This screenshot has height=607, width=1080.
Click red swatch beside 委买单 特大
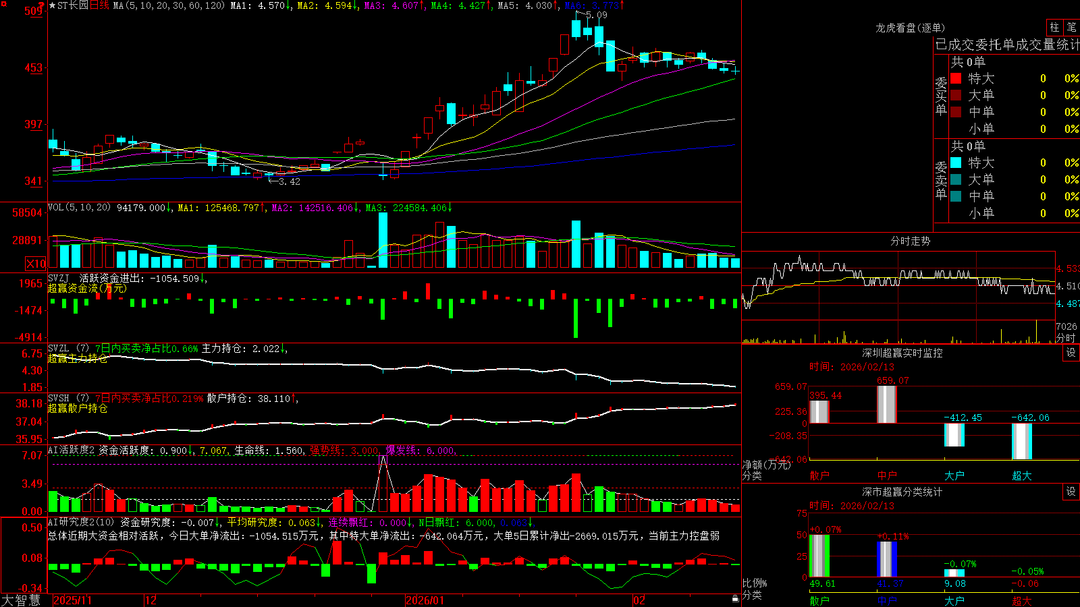pos(956,78)
